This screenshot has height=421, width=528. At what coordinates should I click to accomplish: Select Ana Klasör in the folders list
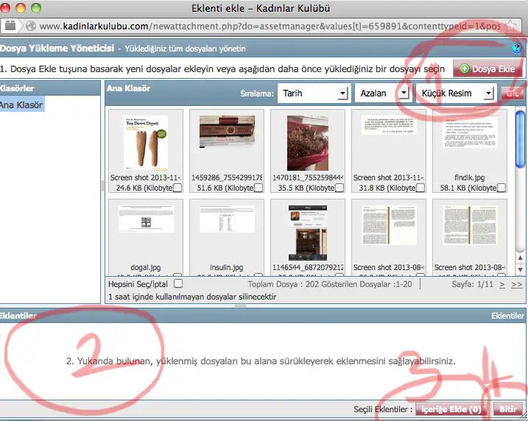(22, 105)
